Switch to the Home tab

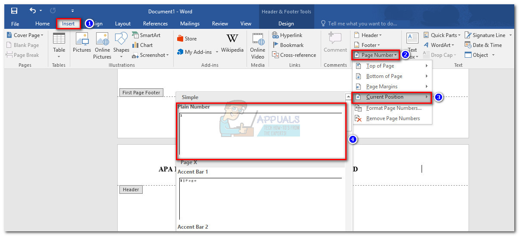[43, 24]
